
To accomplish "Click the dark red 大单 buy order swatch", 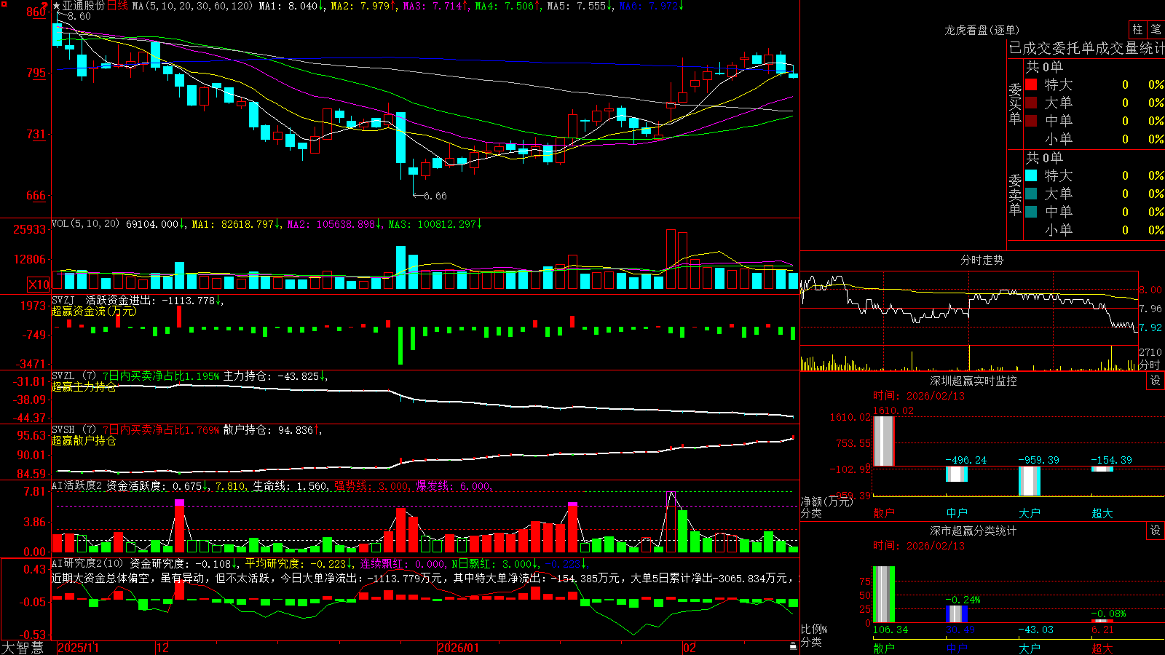I will click(1031, 103).
